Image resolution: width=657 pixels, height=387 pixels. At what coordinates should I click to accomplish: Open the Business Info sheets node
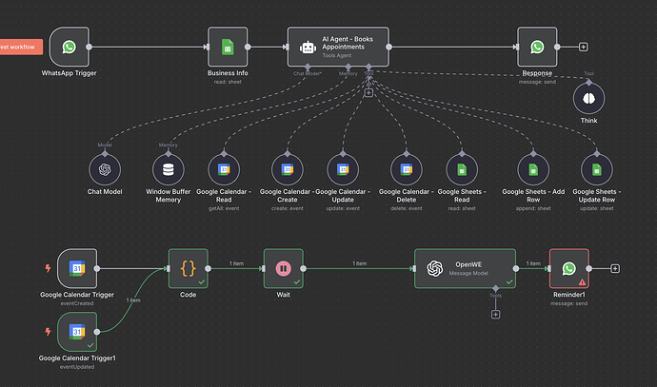228,47
